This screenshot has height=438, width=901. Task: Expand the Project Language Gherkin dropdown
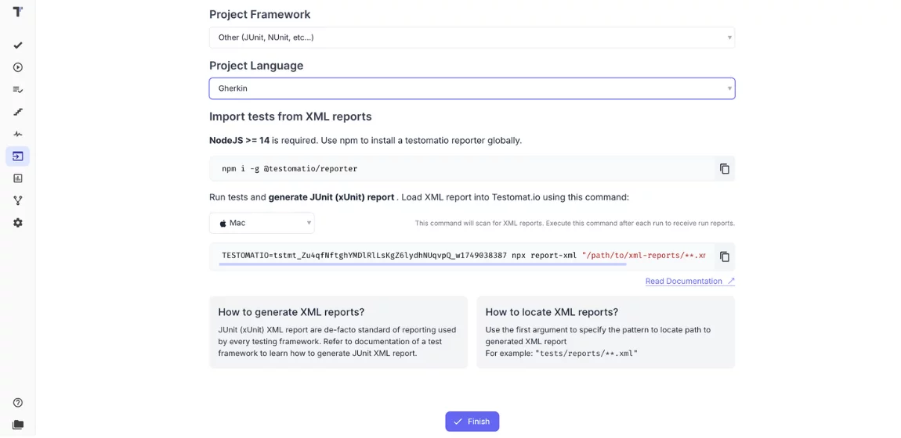(x=472, y=88)
